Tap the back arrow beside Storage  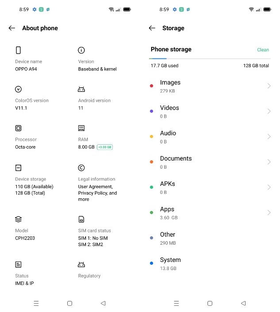coord(152,28)
